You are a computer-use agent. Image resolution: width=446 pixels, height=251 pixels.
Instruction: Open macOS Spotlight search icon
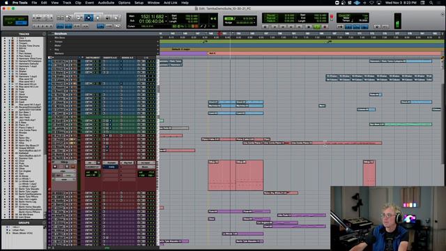pos(431,3)
